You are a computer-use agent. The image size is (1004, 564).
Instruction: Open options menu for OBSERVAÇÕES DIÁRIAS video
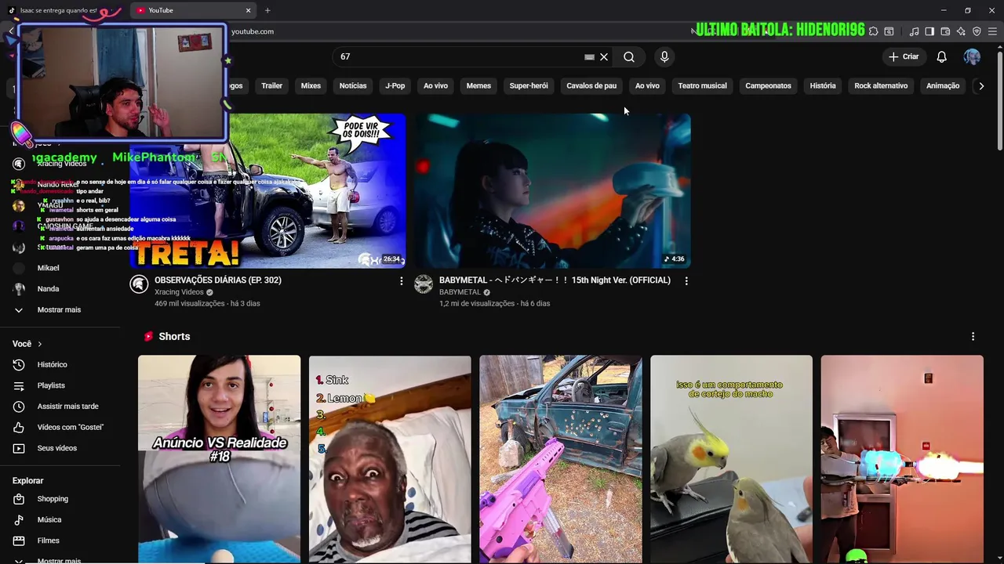402,280
